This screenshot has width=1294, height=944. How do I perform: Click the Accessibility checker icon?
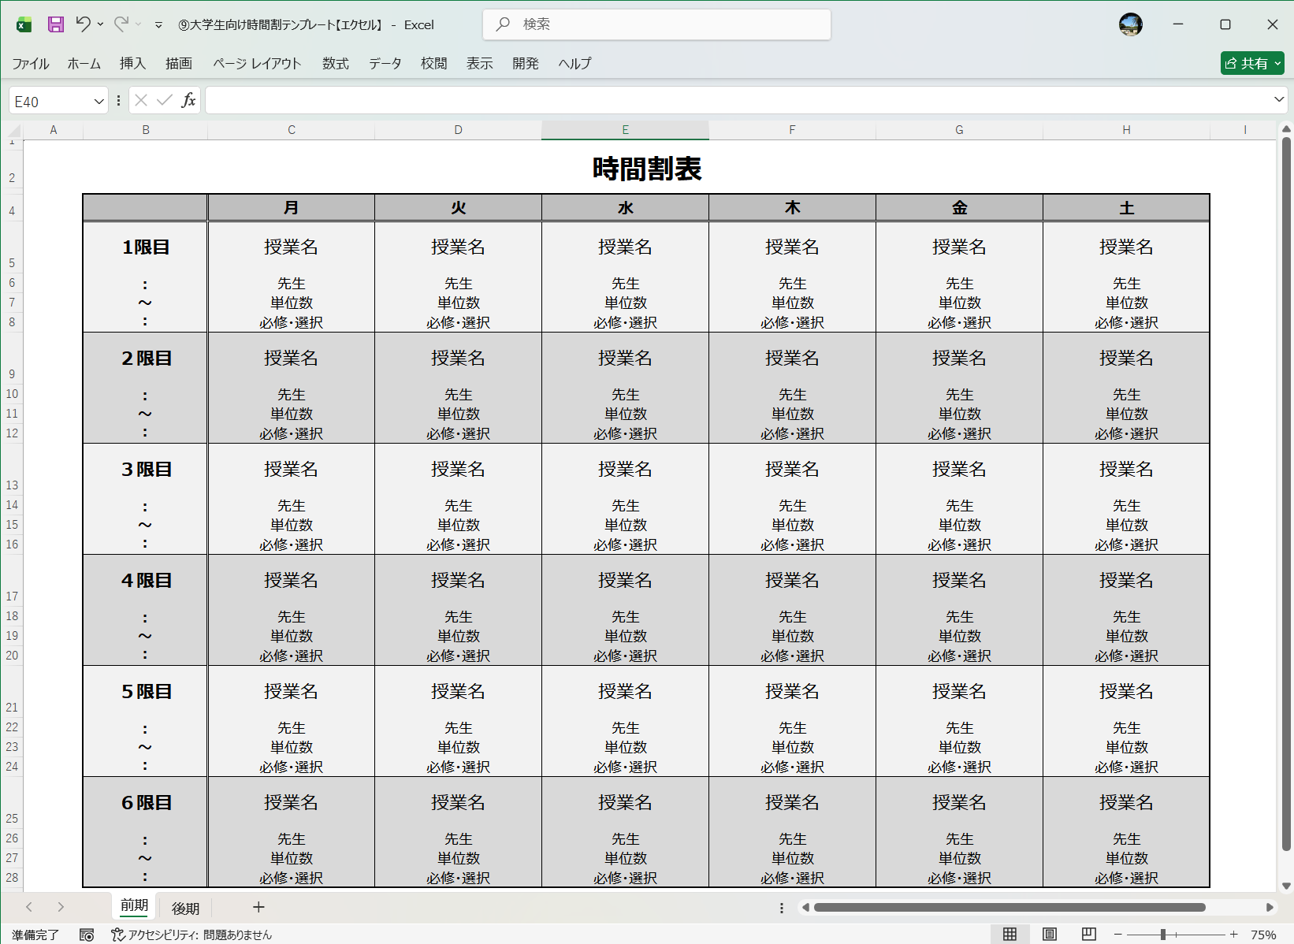[117, 935]
